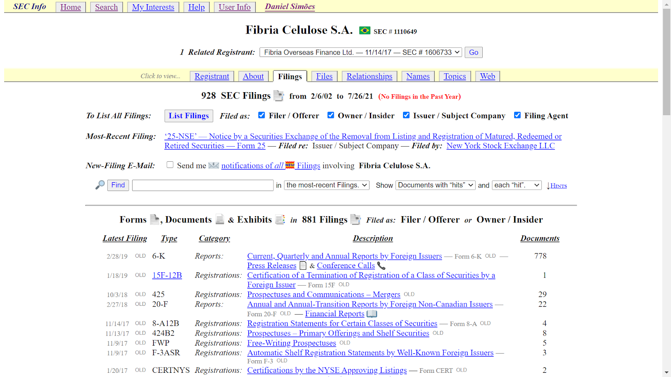The image size is (671, 377).
Task: Click the Daniel Simões user link
Action: click(290, 7)
